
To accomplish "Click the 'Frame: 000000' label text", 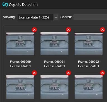I will (20, 62).
